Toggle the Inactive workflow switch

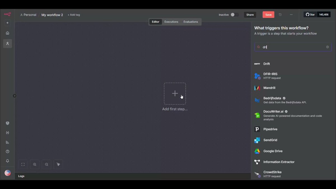point(235,15)
